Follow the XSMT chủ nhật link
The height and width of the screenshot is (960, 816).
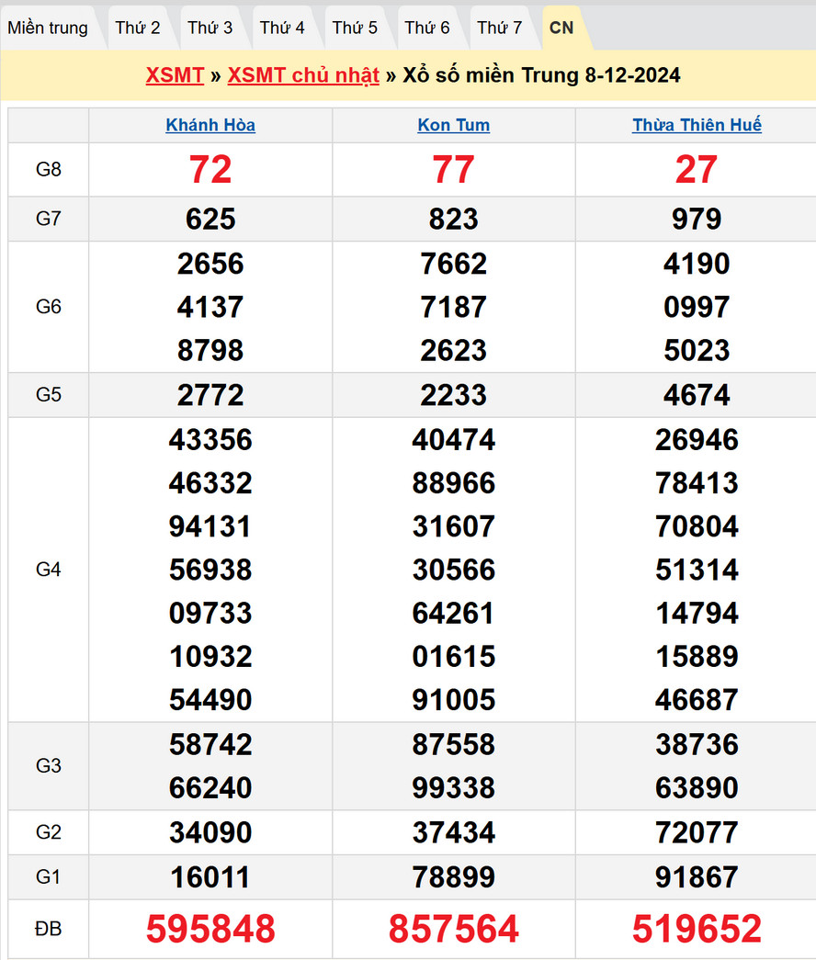pyautogui.click(x=303, y=75)
